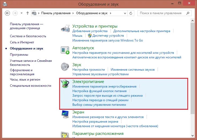Viewport: 197px width, 140px height.
Task: Select Учетные записи и Семейная безопасность
Action: click(x=31, y=63)
